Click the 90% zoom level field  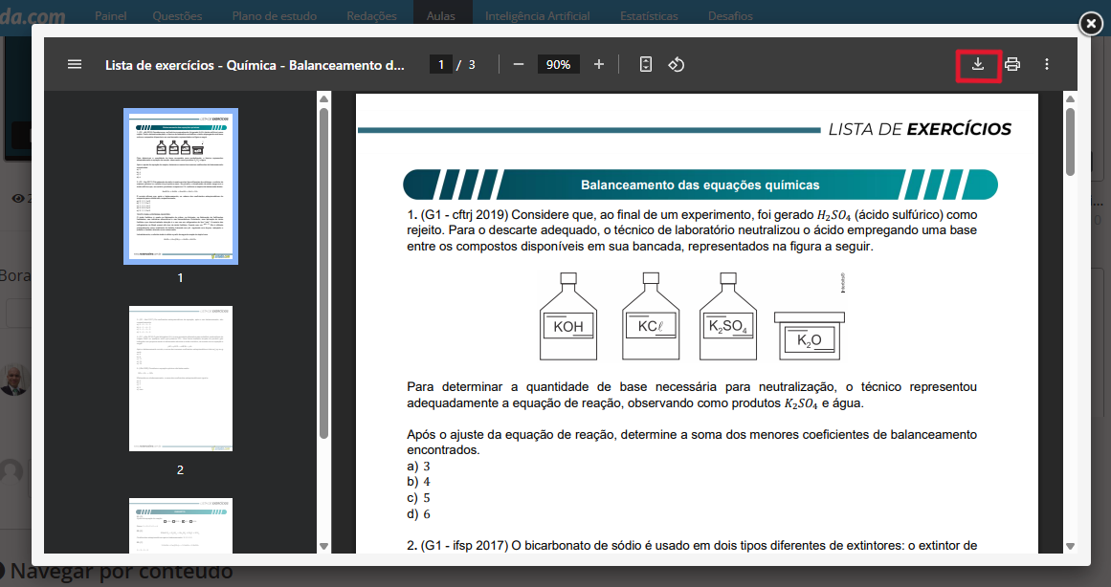coord(558,64)
